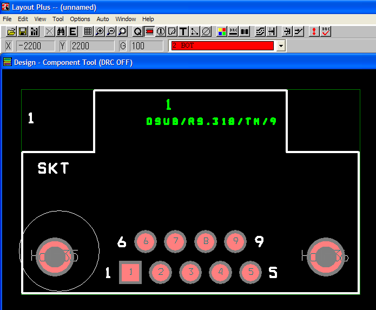Open the View menu
Screen dimensions: 376x310
tap(40, 19)
